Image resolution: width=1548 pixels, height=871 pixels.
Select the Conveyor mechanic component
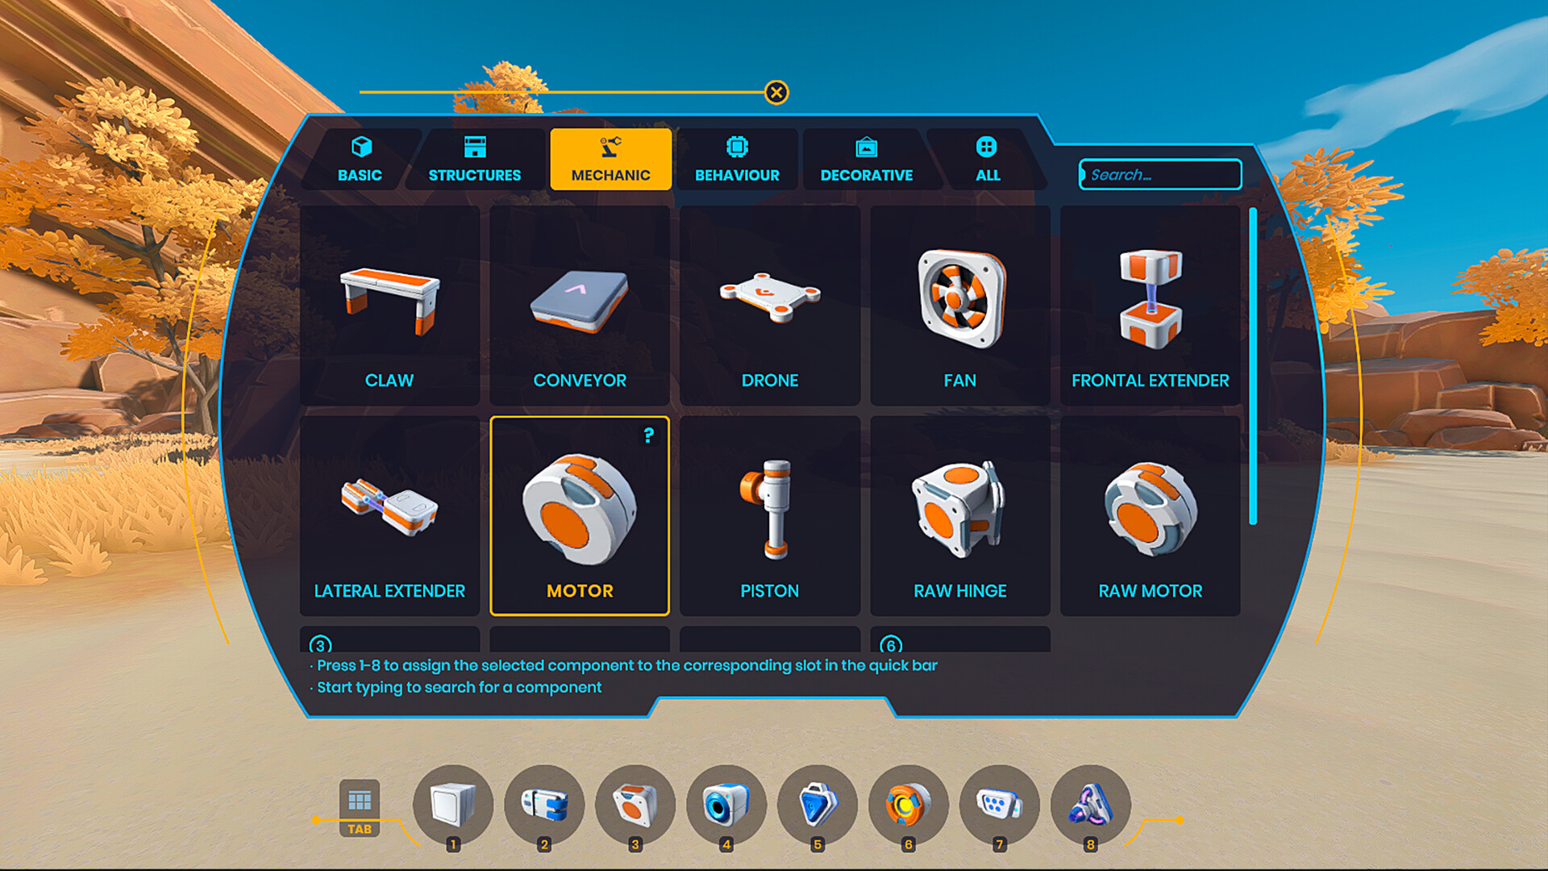click(x=580, y=302)
